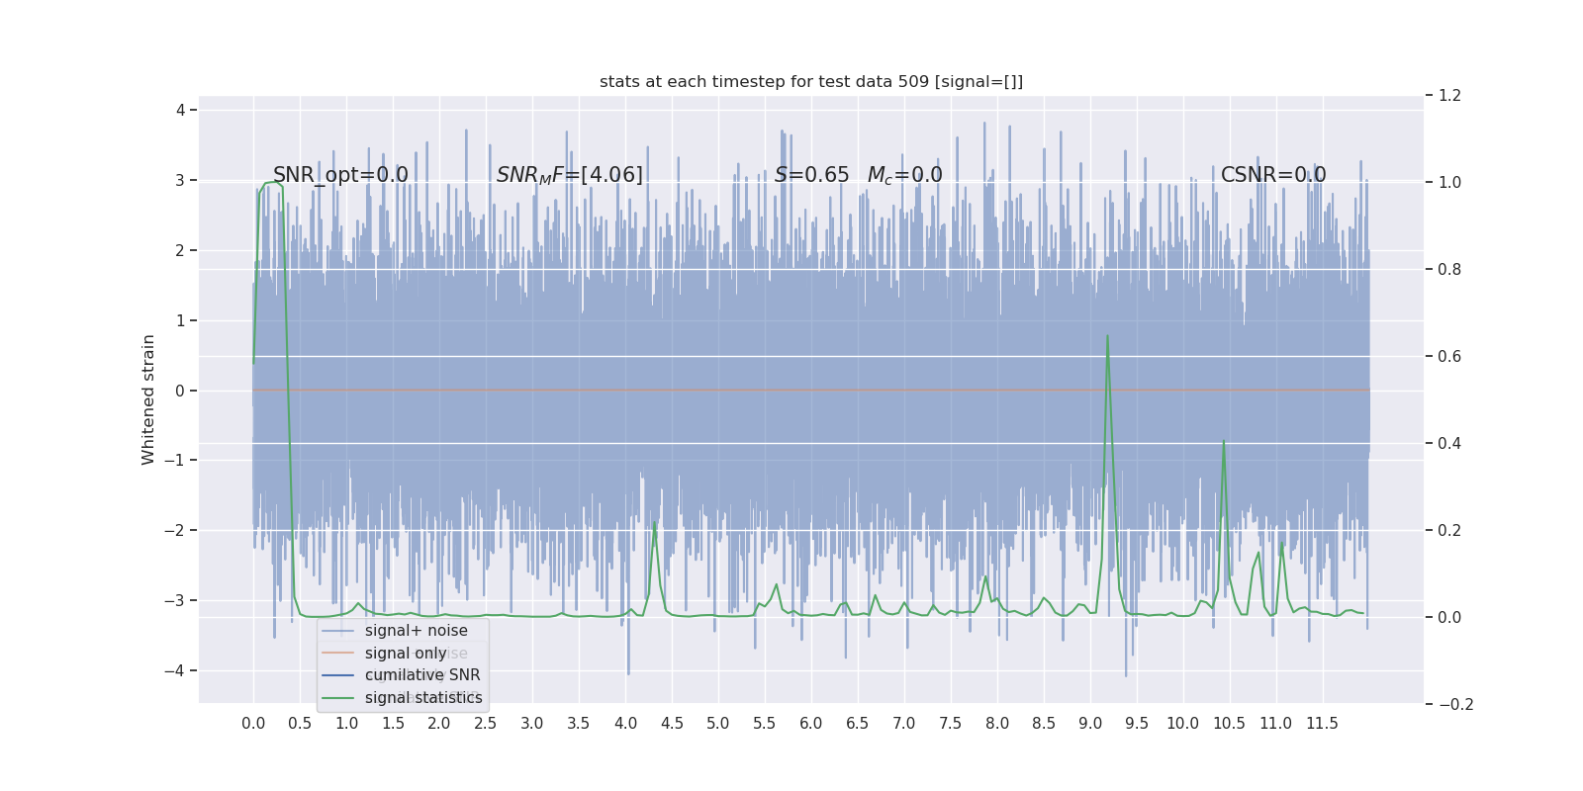Click the plot title for test data 509
1583x791 pixels.
tap(811, 82)
